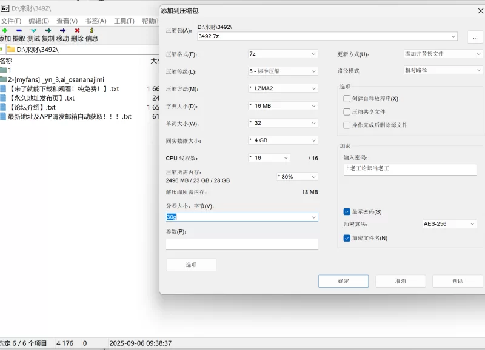Viewport: 485px width, 350px height.
Task: Click the Test (测试) checkmark icon
Action: 34,31
